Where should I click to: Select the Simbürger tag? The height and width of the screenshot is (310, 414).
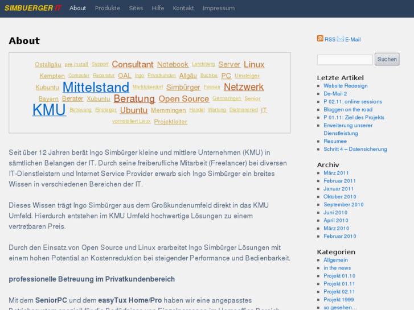click(183, 88)
